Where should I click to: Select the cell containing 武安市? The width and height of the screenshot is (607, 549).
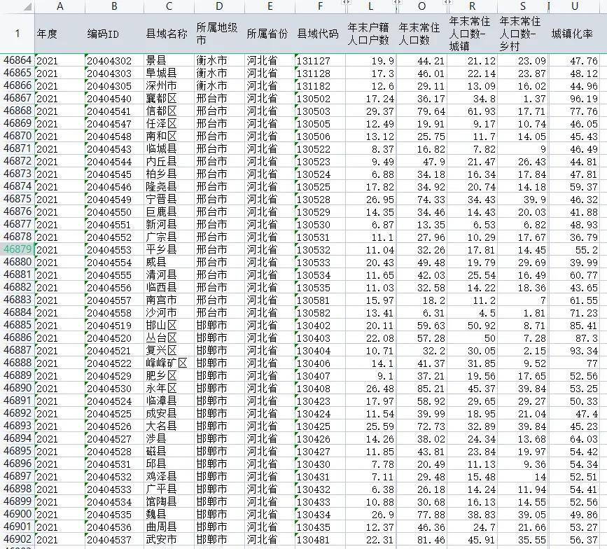169,539
